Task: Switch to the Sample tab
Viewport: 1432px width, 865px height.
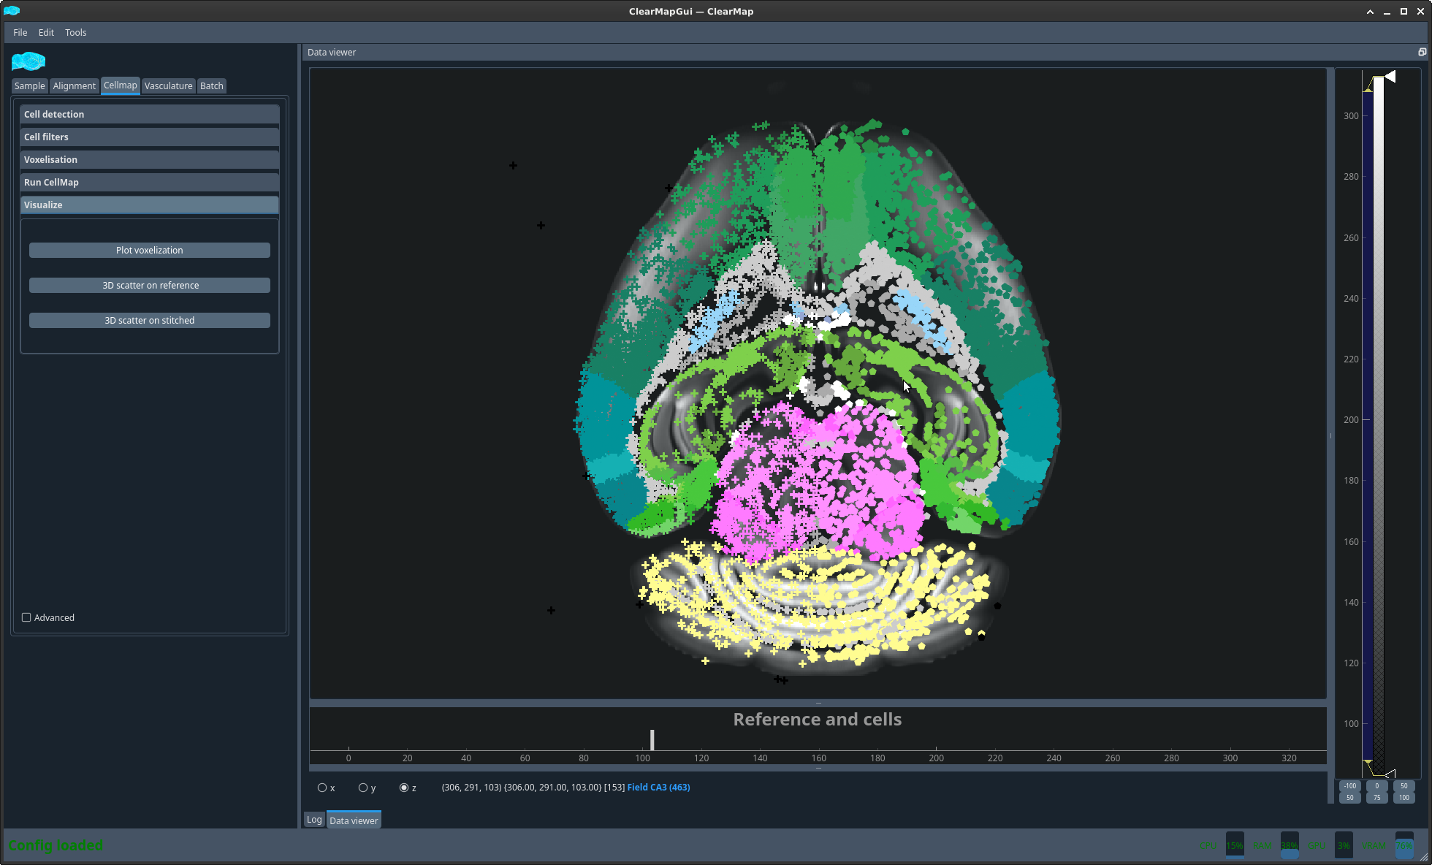Action: 30,85
